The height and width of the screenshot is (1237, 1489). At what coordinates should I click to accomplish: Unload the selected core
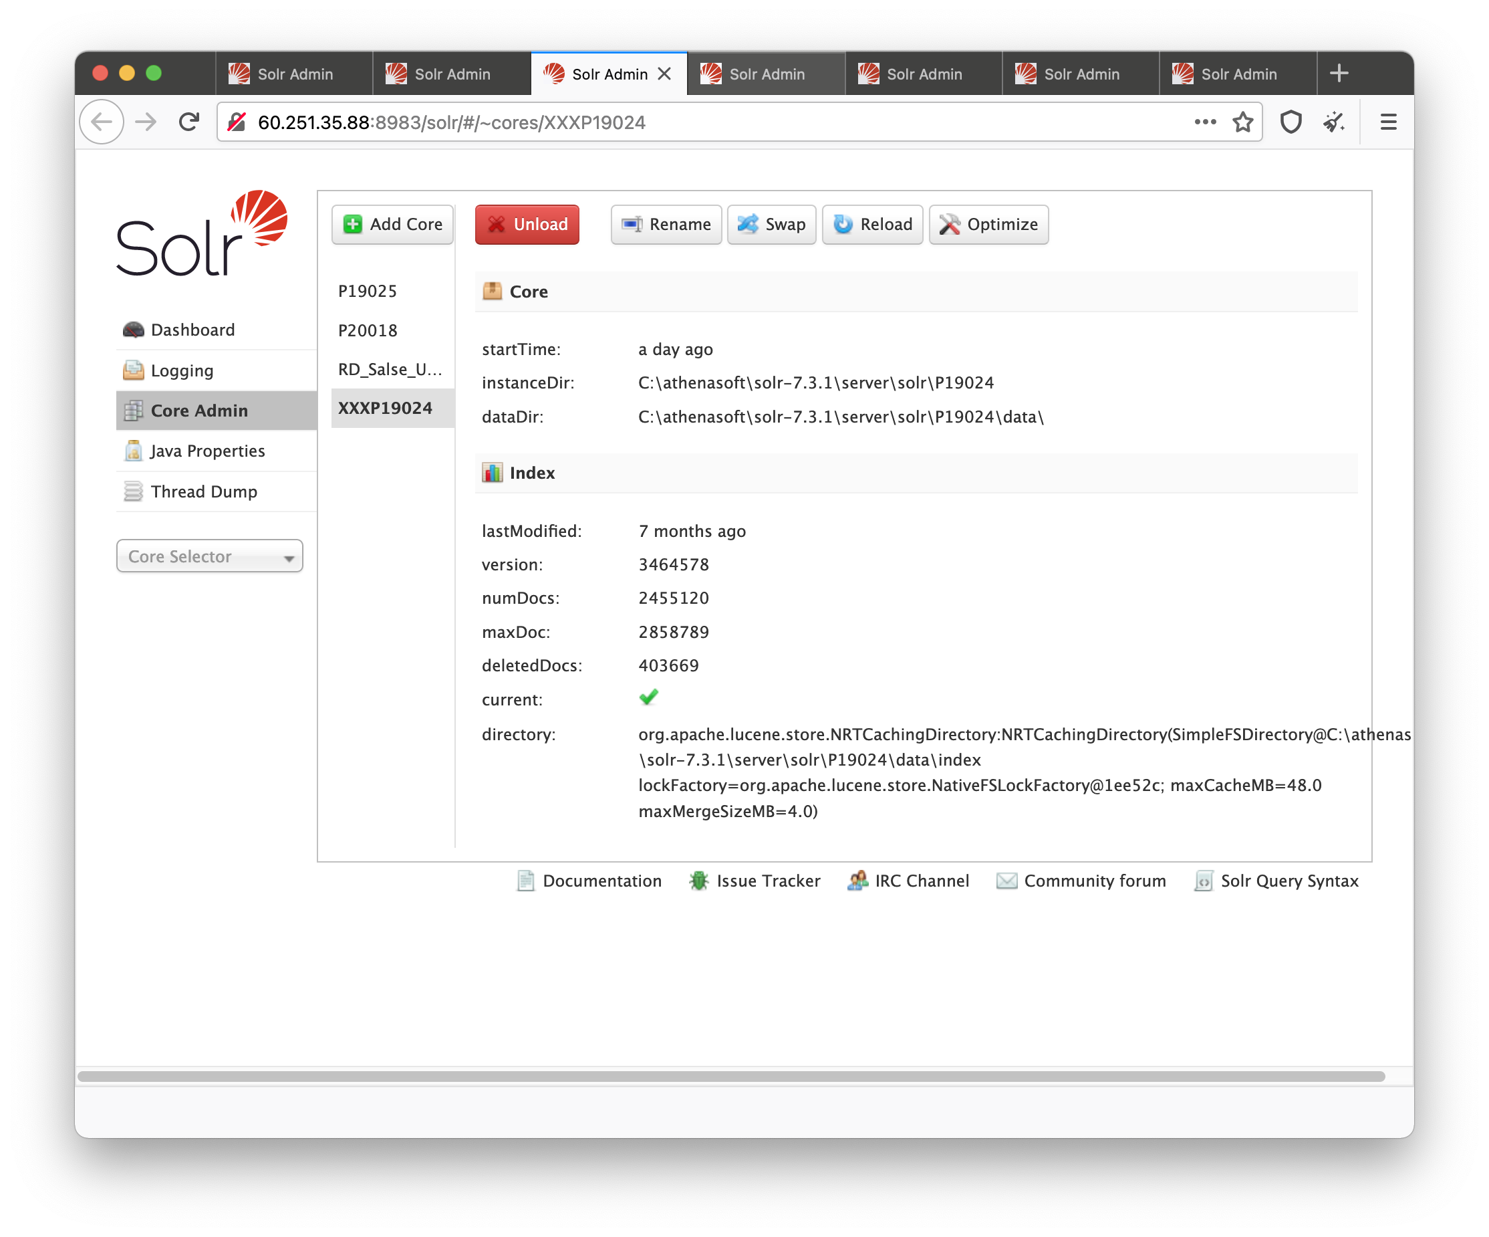click(x=527, y=224)
